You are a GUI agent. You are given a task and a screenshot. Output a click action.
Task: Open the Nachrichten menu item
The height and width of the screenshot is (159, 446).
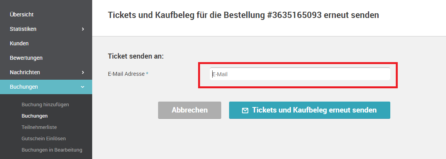click(25, 72)
